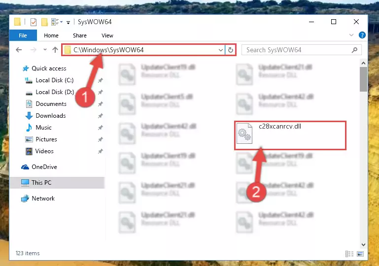Click the forward navigation arrow
379x266 pixels.
[x=34, y=50]
